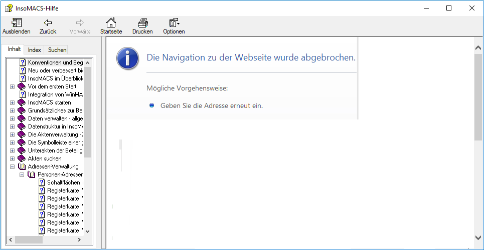Screen dimensions: 484x251
Task: Select the Vor dem ersten Start entry
Action: [x=52, y=86]
